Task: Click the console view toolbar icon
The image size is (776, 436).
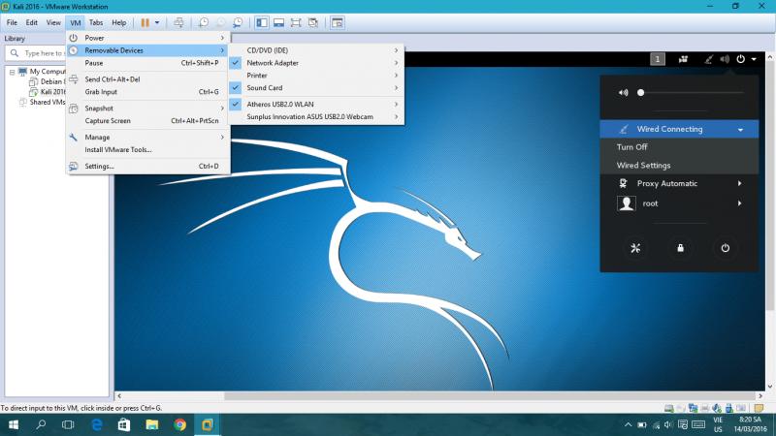Action: (x=278, y=22)
